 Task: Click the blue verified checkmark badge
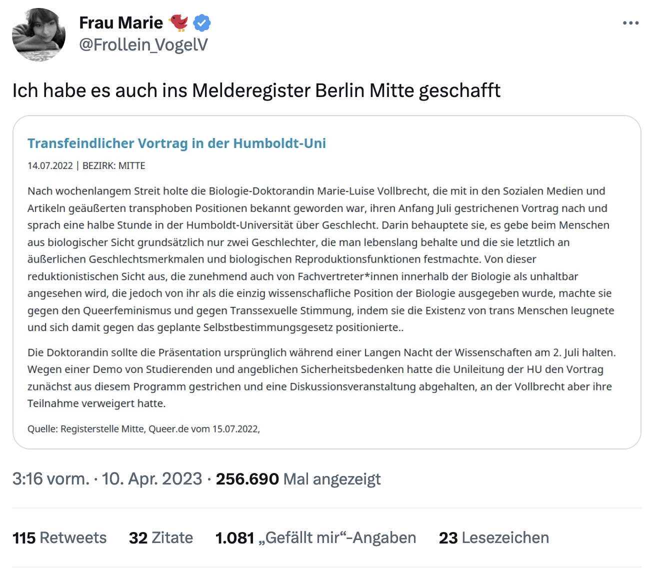202,23
